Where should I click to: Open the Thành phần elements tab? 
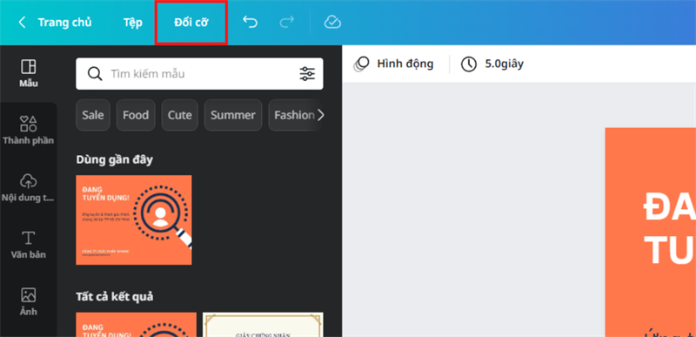(x=29, y=130)
